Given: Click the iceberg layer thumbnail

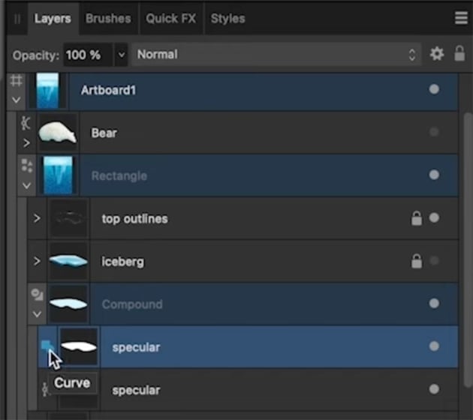Looking at the screenshot, I should pos(69,261).
